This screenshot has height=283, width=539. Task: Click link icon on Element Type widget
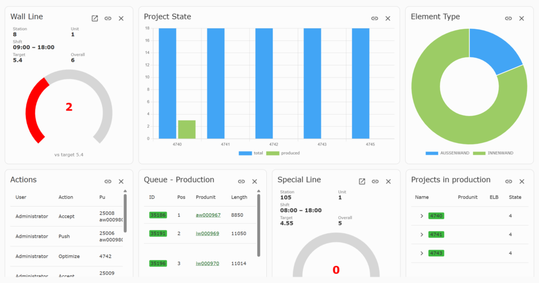click(x=509, y=18)
